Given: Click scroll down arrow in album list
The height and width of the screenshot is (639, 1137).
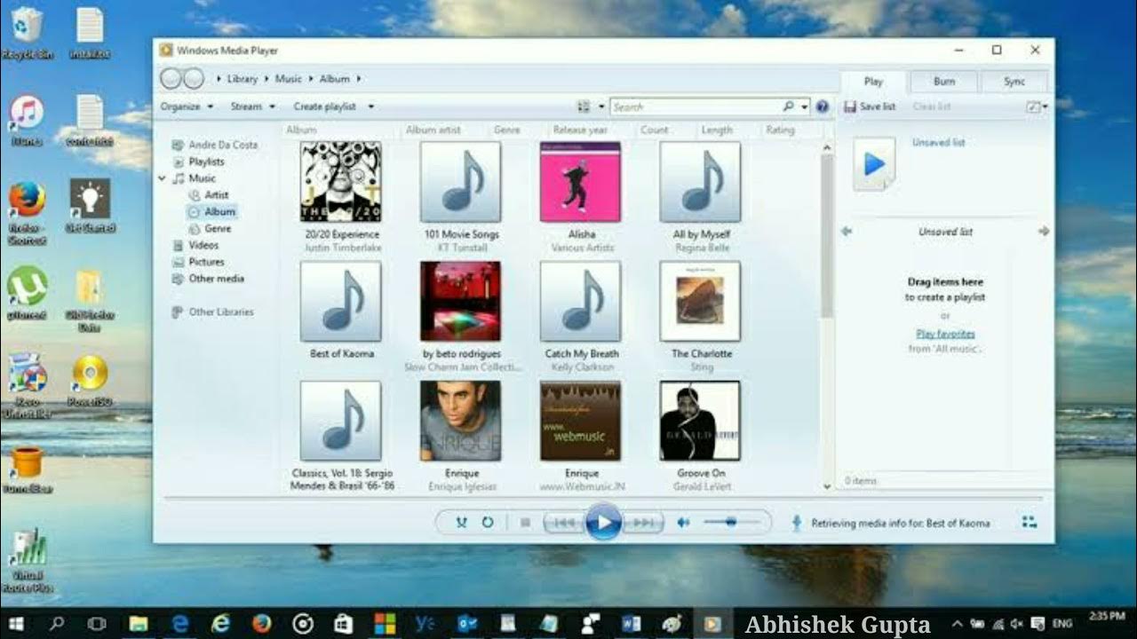Looking at the screenshot, I should pos(827,486).
